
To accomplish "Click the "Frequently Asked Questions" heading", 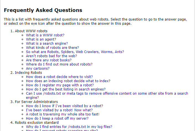I will point(43,10).
